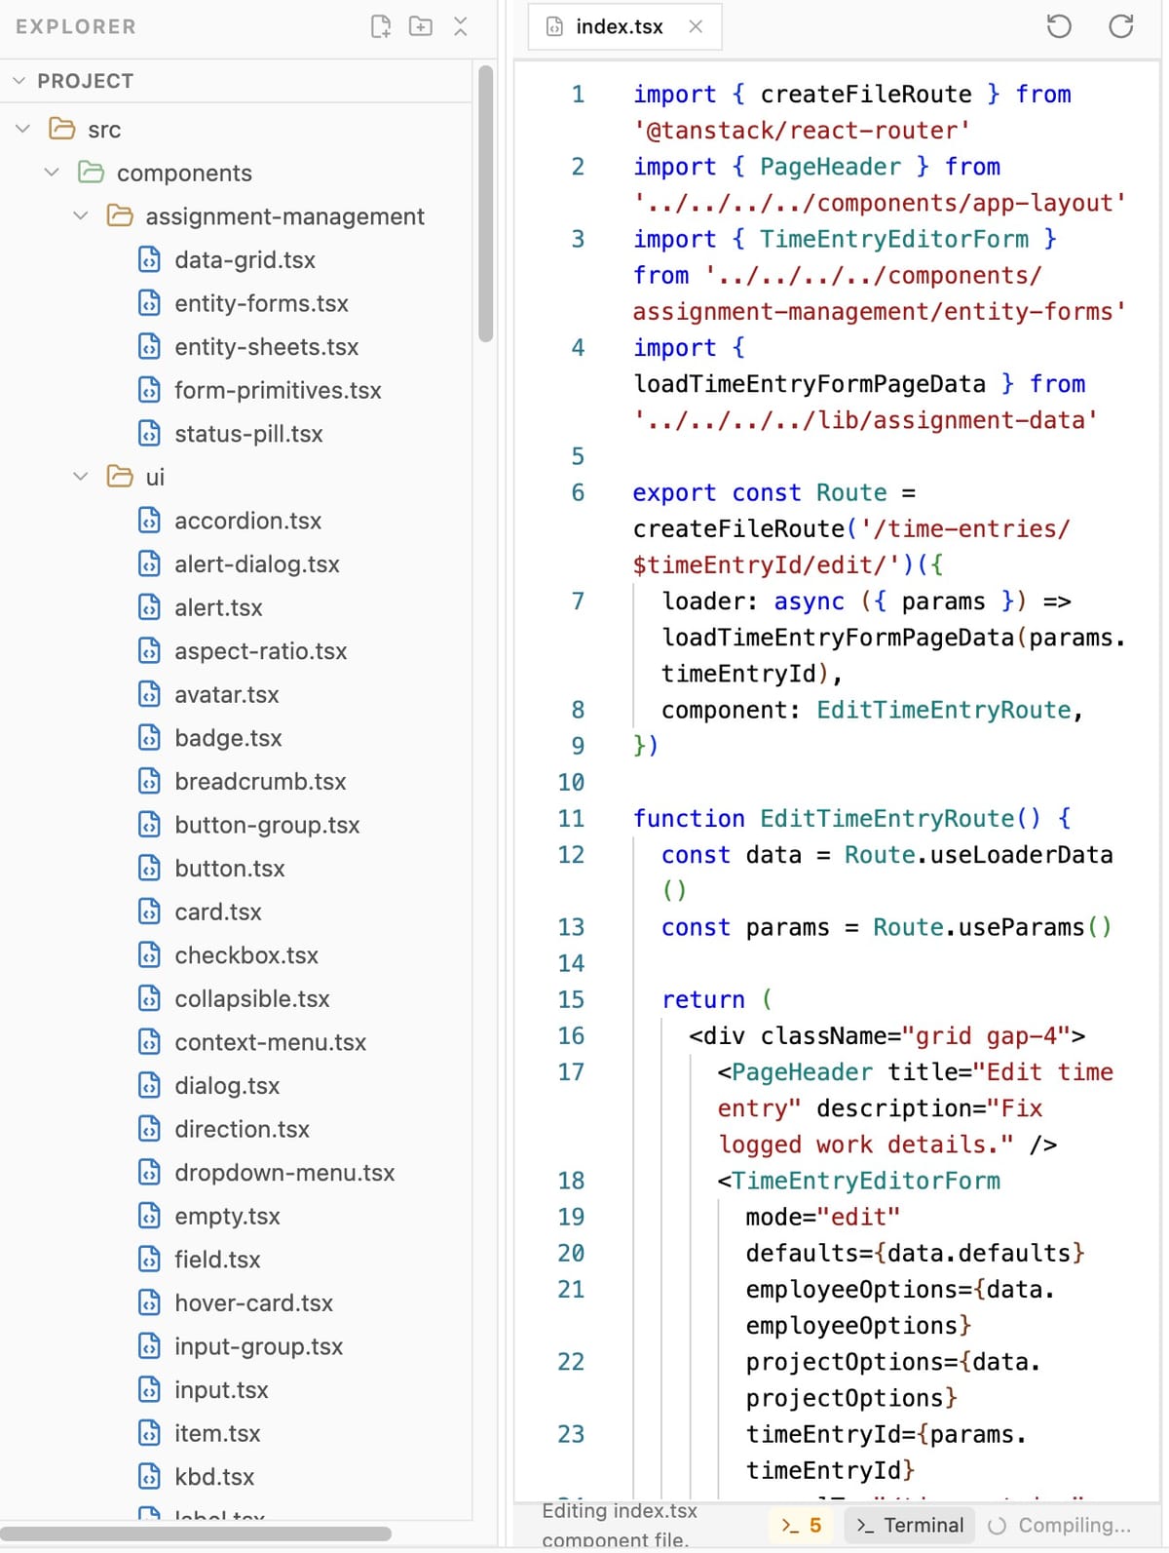The image size is (1169, 1553).
Task: Click the src folder icon
Action: tap(62, 129)
